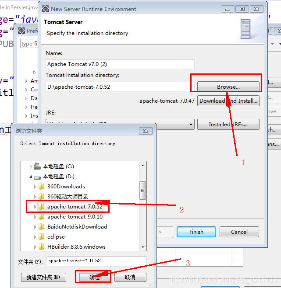Click the Browse... button for Tomcat directory
Viewport: 281px width, 288px height.
(228, 87)
